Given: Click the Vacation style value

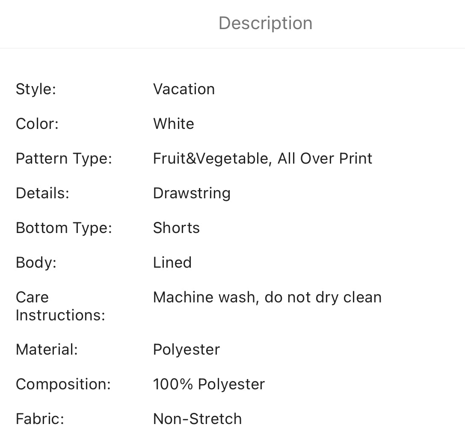Looking at the screenshot, I should pos(184,89).
